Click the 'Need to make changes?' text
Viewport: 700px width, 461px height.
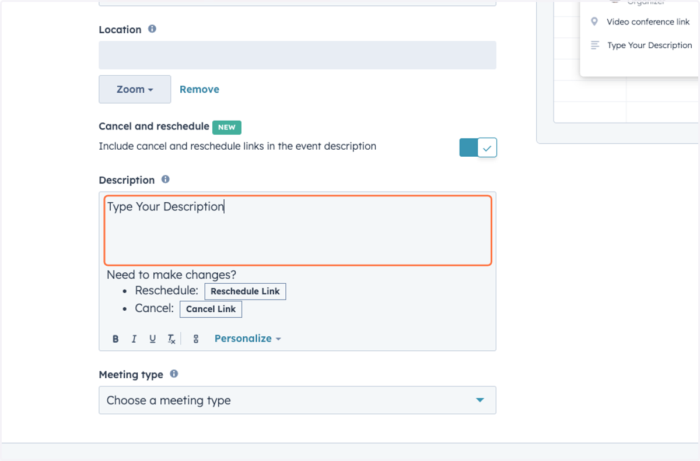tap(171, 275)
